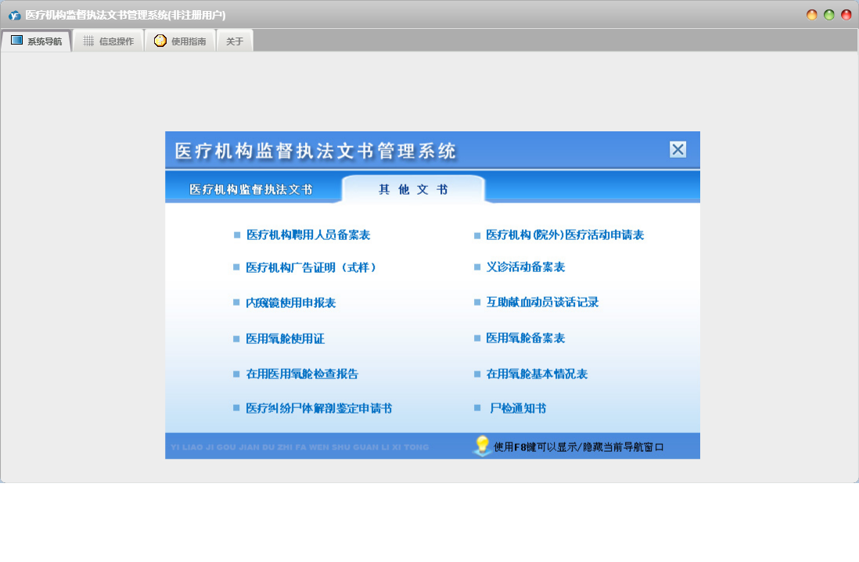
Task: Open 在用医用氧舱检查报告
Action: pos(302,374)
